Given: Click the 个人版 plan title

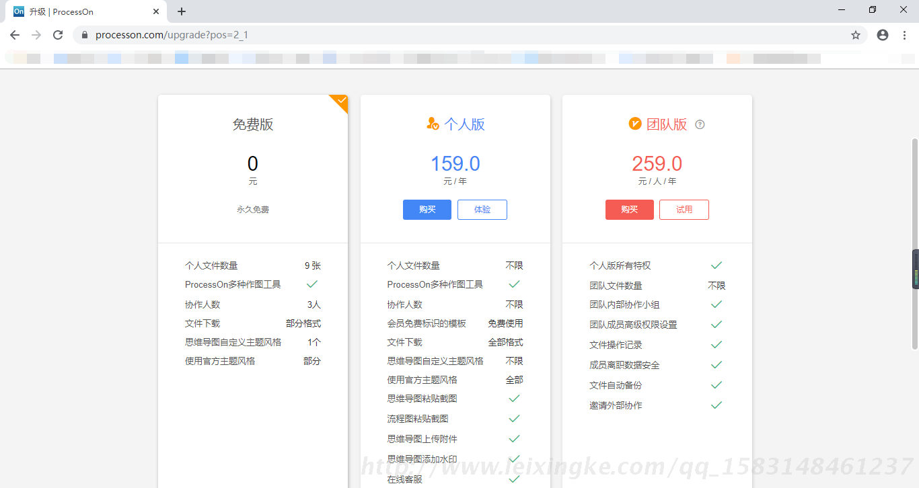Looking at the screenshot, I should (464, 124).
